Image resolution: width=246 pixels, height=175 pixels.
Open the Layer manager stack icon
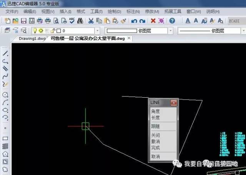[7, 31]
